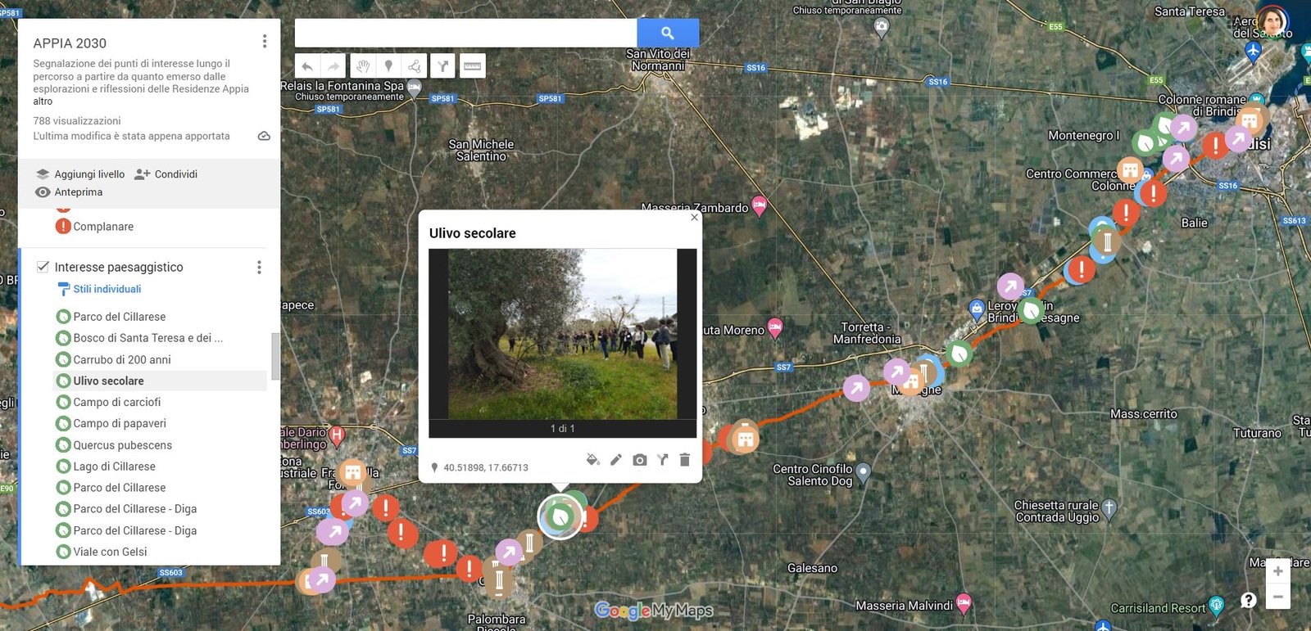Image resolution: width=1311 pixels, height=631 pixels.
Task: Select the draw line tool
Action: coord(415,66)
